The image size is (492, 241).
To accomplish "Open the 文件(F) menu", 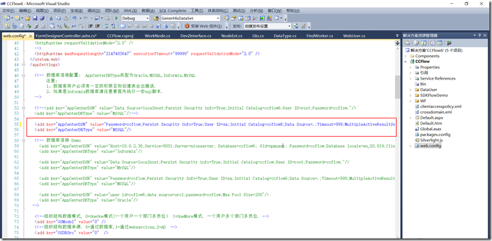I will (x=8, y=11).
